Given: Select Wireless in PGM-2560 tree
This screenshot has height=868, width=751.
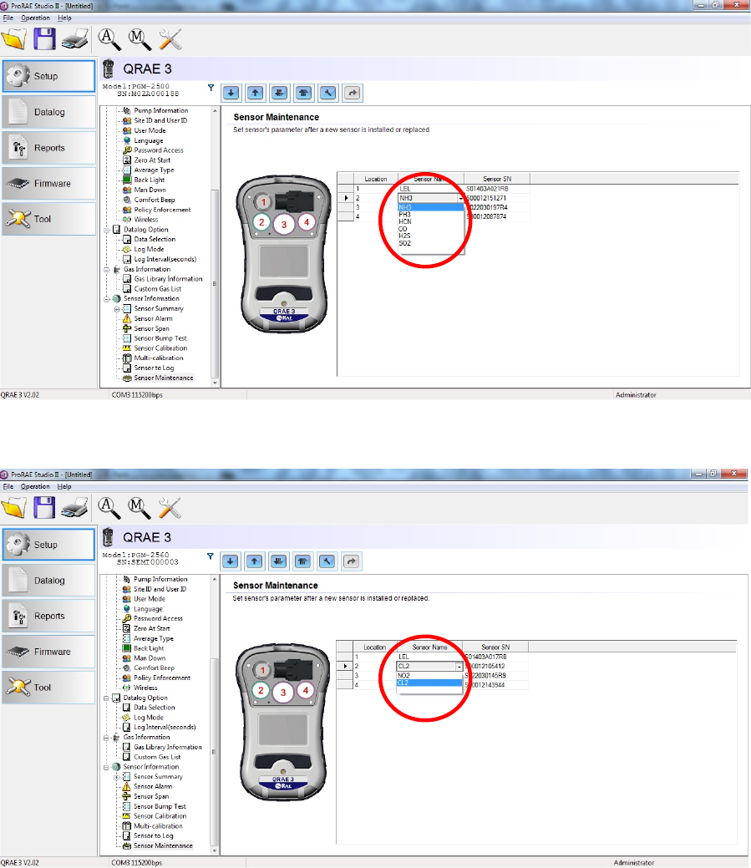Looking at the screenshot, I should [145, 688].
